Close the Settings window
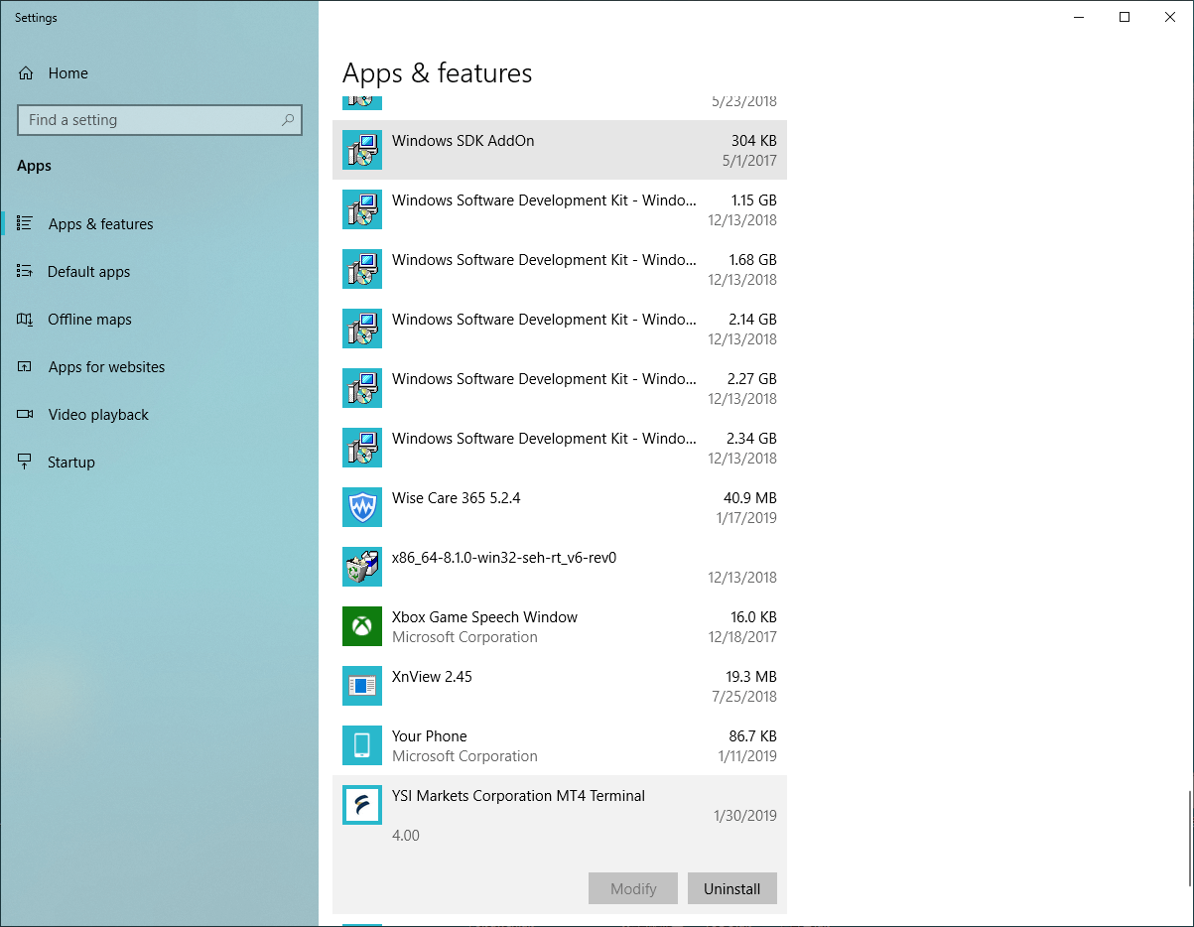Screen dimensions: 1194x927 [x=1170, y=17]
